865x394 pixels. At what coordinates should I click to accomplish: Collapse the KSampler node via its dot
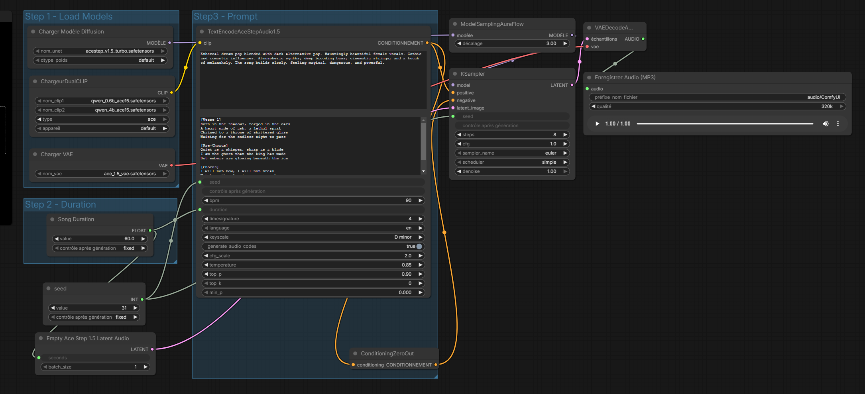pos(455,74)
